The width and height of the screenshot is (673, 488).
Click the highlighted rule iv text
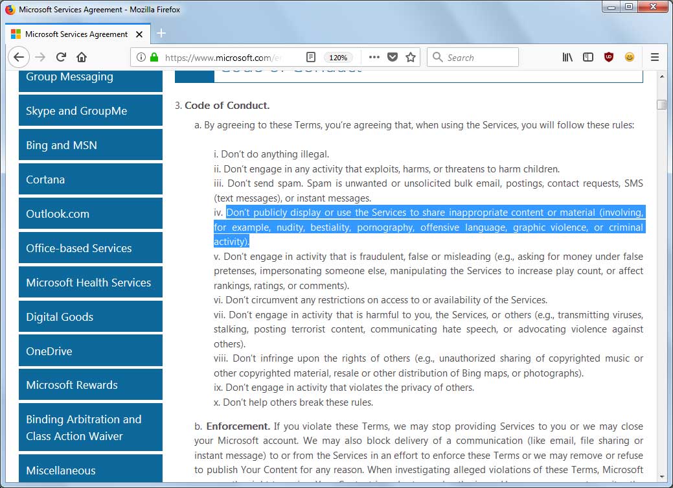pos(429,227)
